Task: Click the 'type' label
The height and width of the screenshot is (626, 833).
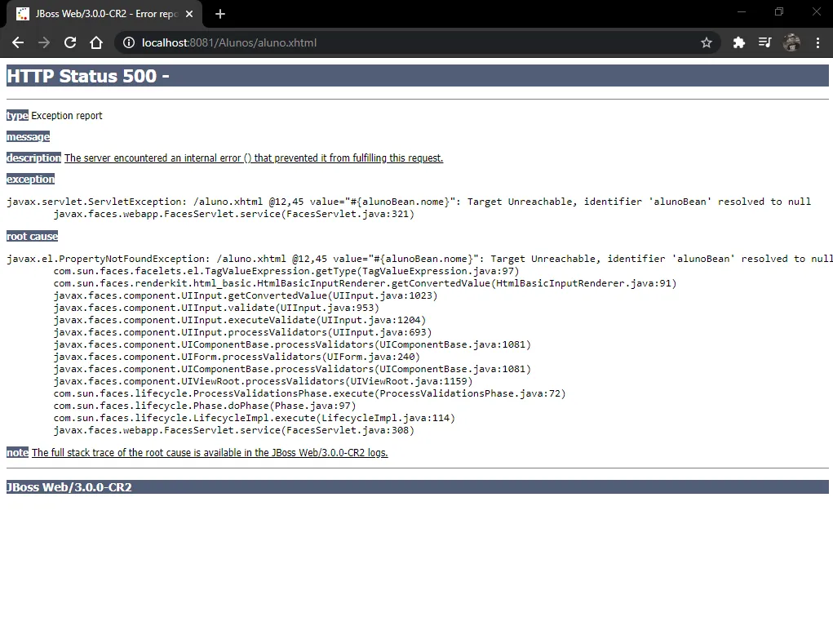Action: click(x=17, y=115)
